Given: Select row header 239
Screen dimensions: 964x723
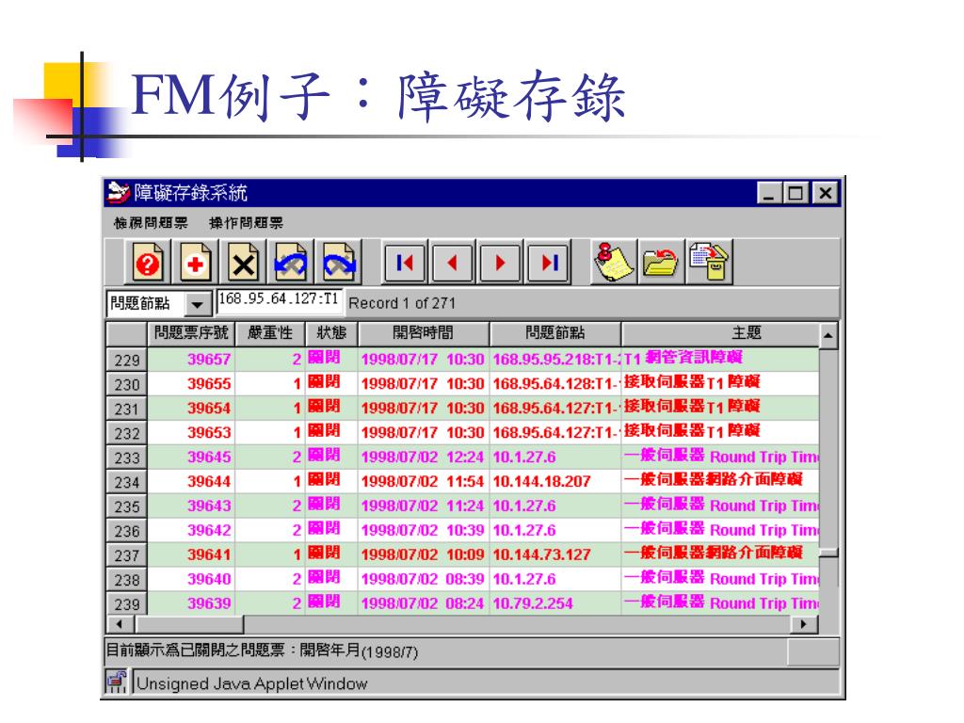Looking at the screenshot, I should pyautogui.click(x=127, y=603).
